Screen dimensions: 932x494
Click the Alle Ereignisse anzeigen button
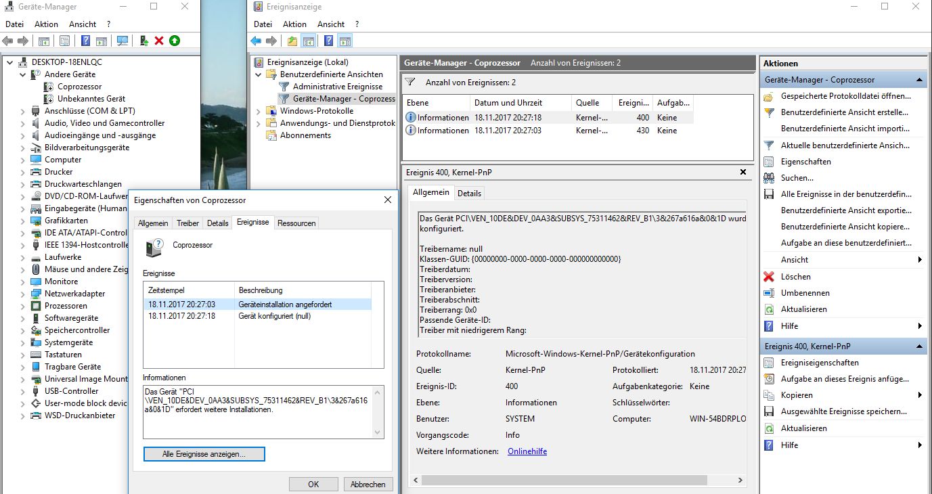point(204,454)
